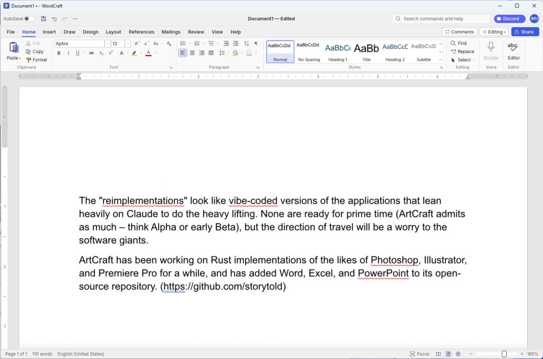Toggle strikethrough formatting
Screen dimensions: 543x359
(x=92, y=53)
